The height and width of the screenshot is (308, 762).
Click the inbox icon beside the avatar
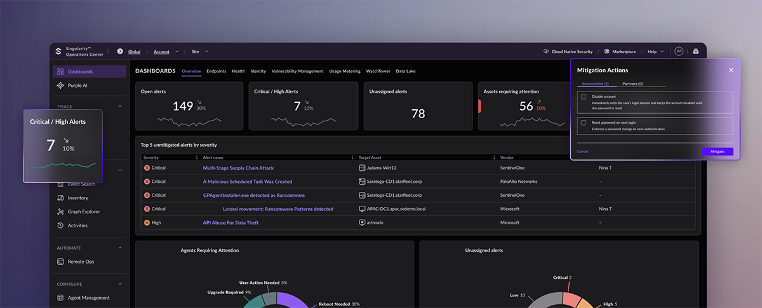pyautogui.click(x=695, y=51)
